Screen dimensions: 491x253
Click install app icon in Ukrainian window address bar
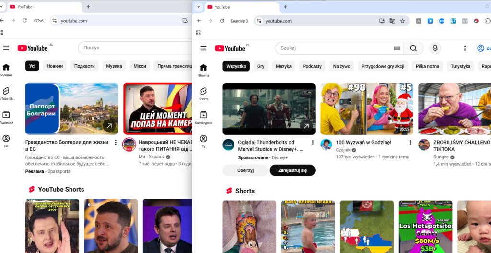[185, 21]
